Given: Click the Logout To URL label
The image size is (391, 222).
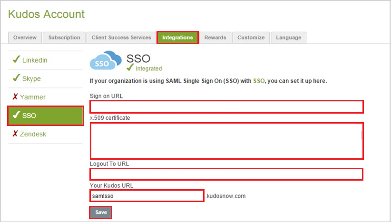Looking at the screenshot, I should (109, 164).
